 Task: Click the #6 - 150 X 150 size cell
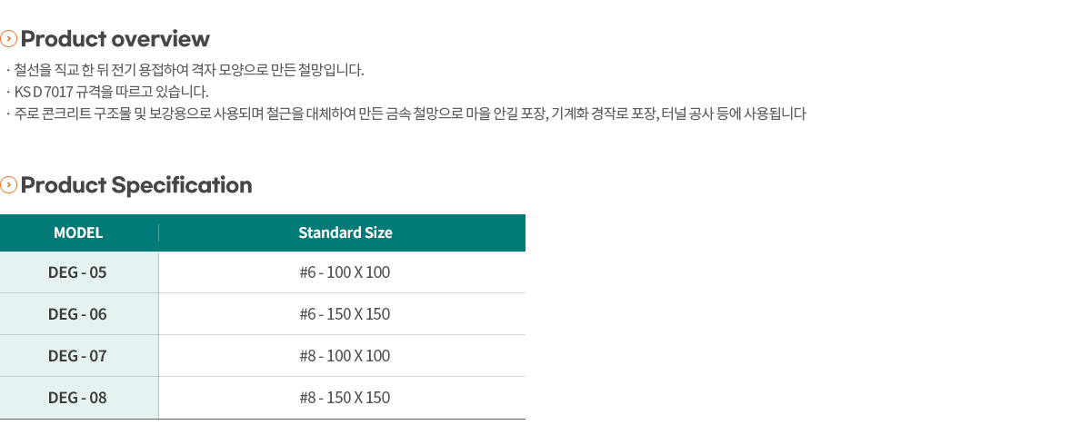pos(343,314)
